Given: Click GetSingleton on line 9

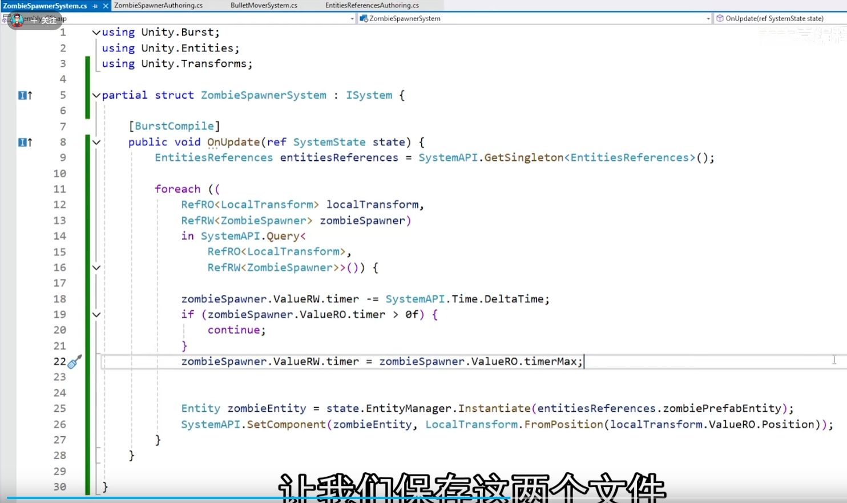Looking at the screenshot, I should pyautogui.click(x=524, y=157).
